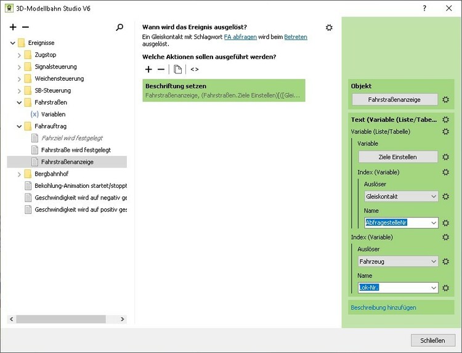The height and width of the screenshot is (353, 462).
Task: Copy action using the document icon
Action: [177, 69]
